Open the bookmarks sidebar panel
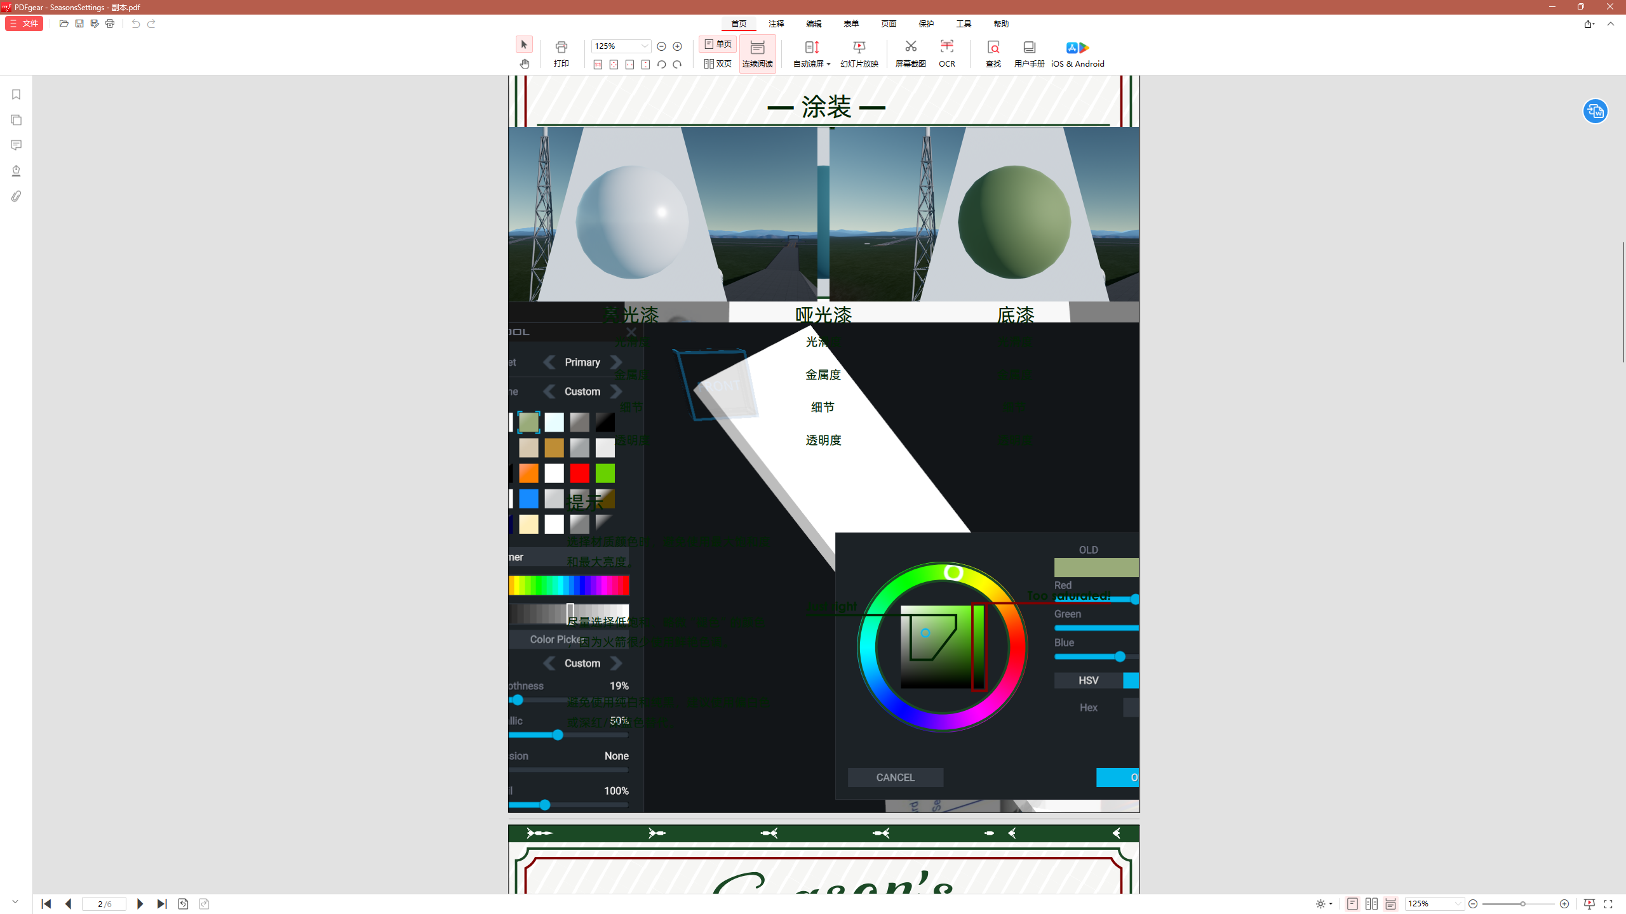This screenshot has width=1626, height=914. 17,95
